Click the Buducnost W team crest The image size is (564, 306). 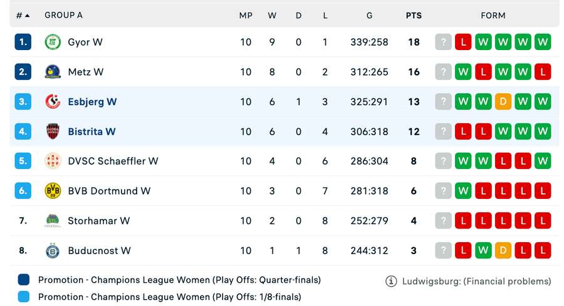coord(53,250)
